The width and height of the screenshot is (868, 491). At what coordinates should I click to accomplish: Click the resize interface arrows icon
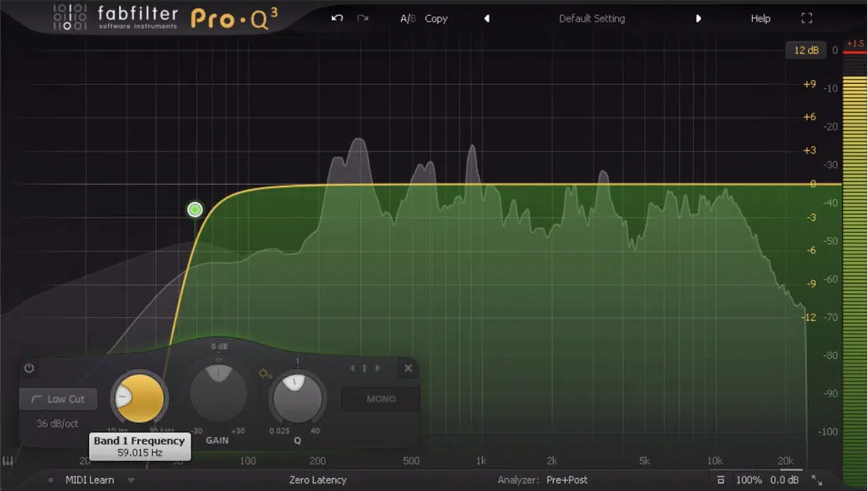pos(817,480)
